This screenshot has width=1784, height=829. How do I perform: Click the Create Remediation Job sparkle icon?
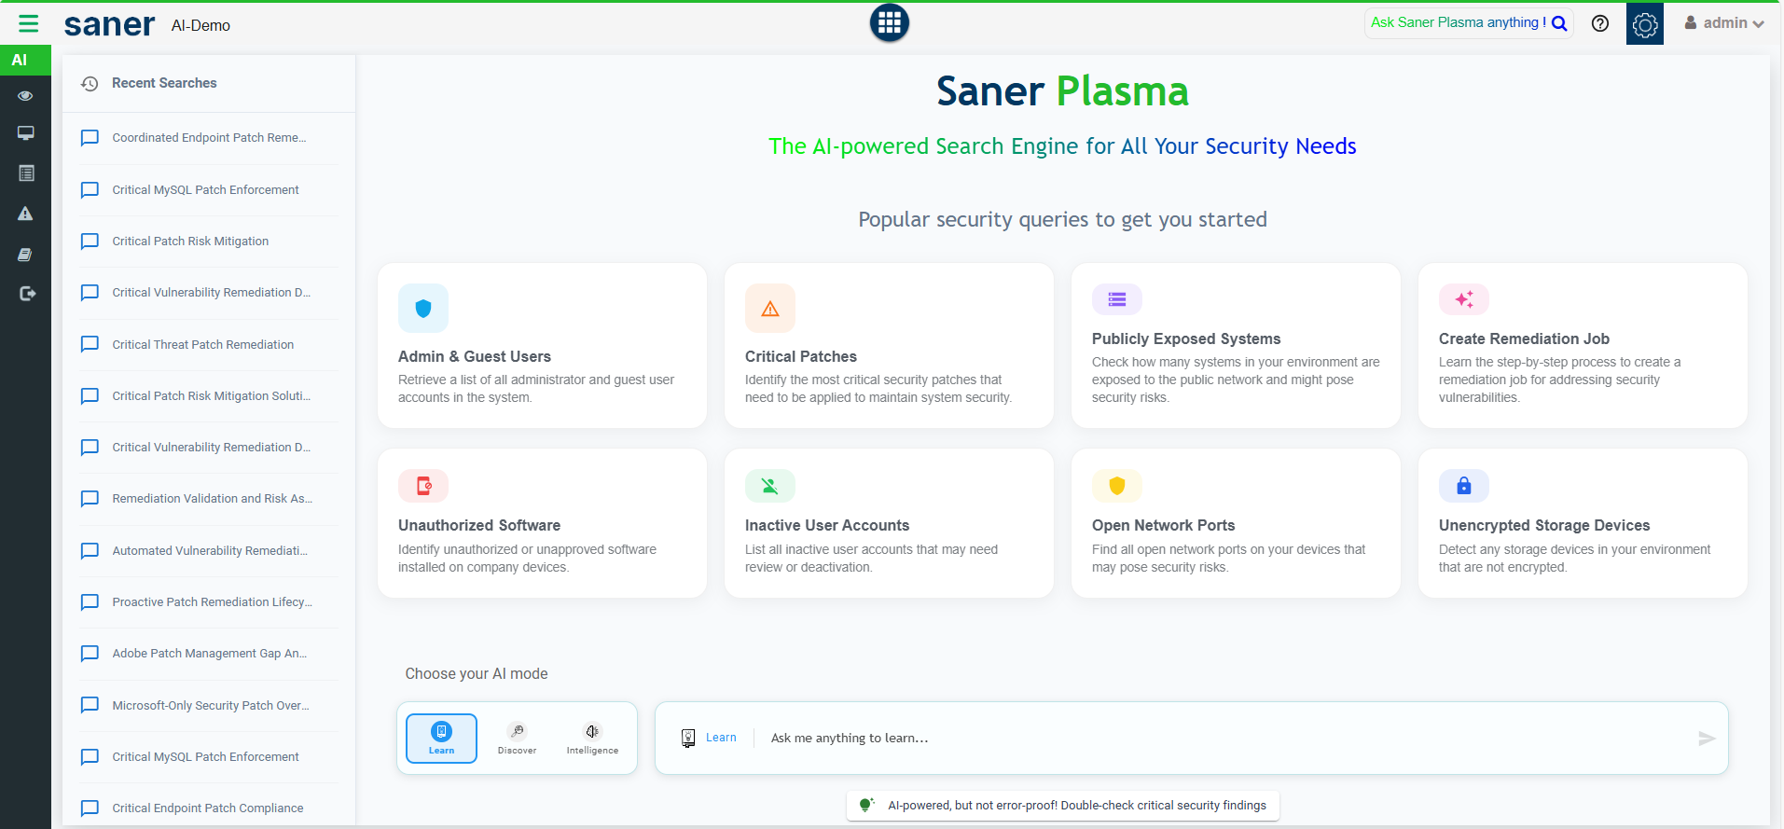(x=1464, y=299)
